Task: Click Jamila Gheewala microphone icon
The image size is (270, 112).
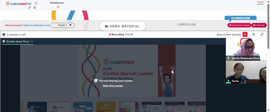Action: pos(228,58)
